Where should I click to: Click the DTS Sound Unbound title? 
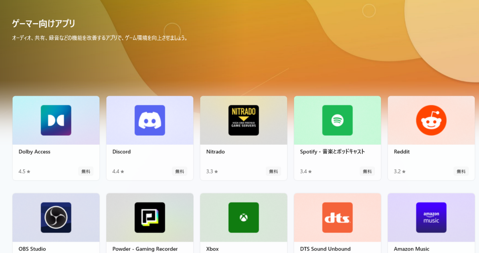325,249
